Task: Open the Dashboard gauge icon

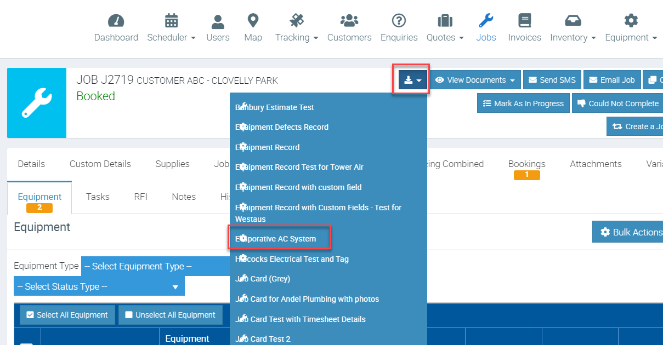Action: (x=116, y=21)
